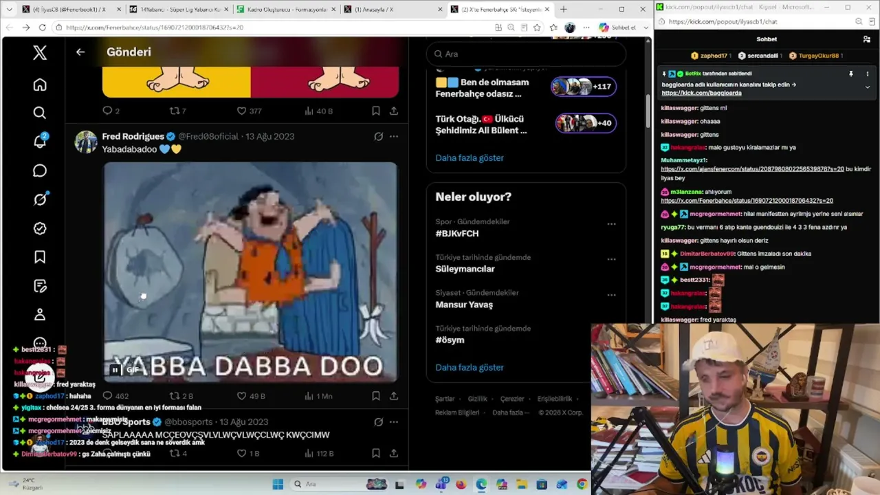880x495 pixels.
Task: Open the Mansur Yavaş trending topic
Action: tap(464, 305)
